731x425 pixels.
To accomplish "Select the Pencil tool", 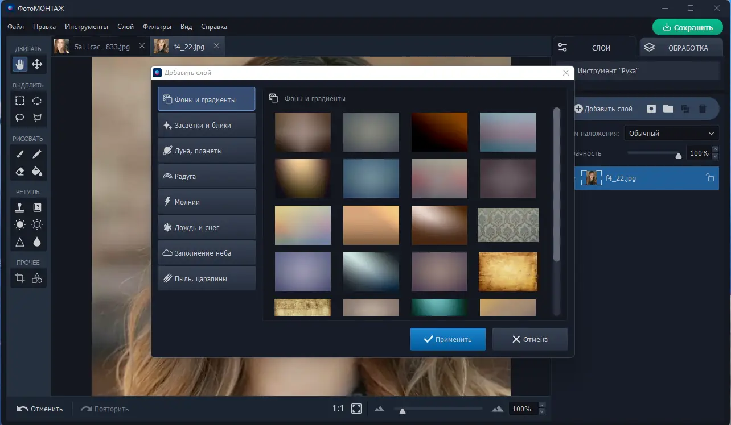I will 37,154.
